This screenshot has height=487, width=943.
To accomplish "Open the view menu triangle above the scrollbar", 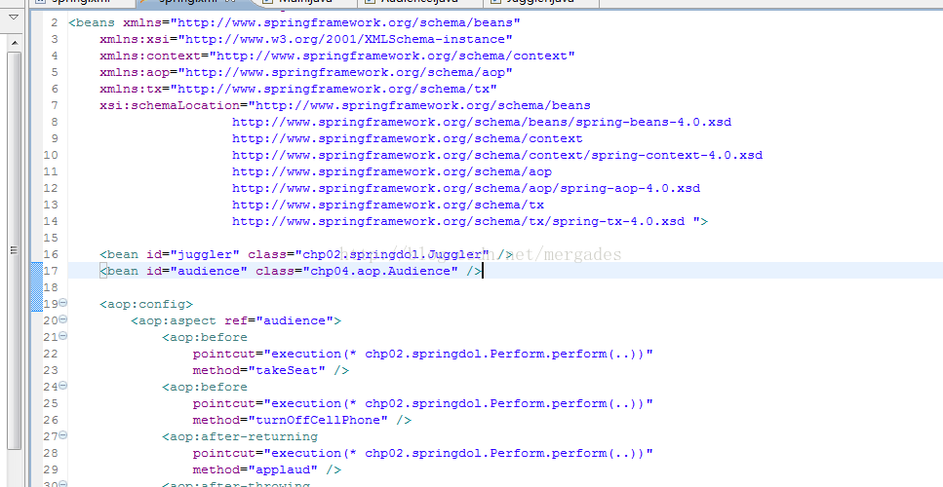I will (14, 18).
